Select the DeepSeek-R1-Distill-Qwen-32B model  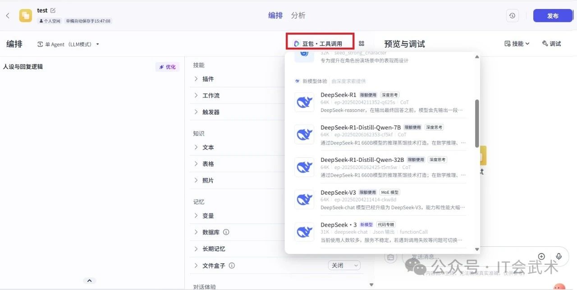380,167
